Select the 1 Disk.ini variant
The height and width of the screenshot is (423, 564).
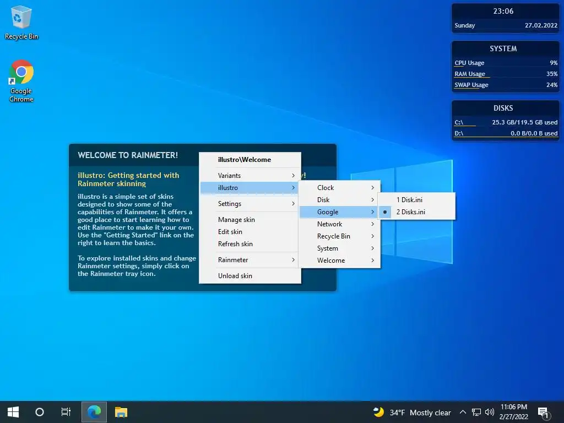tap(416, 199)
